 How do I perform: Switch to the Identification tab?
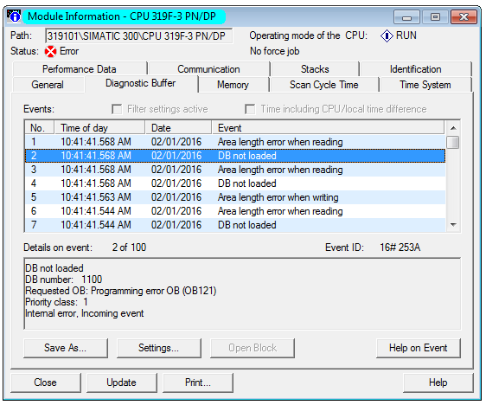(x=416, y=69)
